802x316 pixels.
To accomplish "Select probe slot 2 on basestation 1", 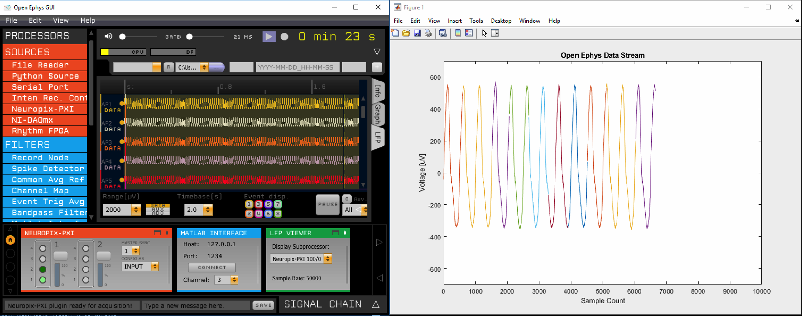I will click(x=43, y=269).
